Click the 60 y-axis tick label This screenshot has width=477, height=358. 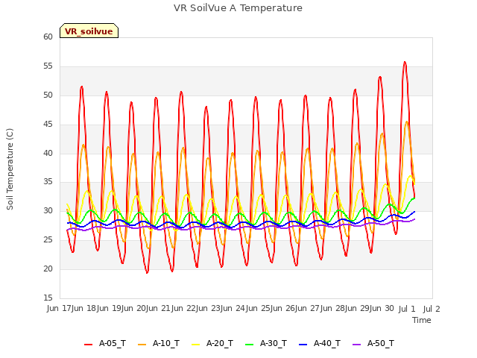tap(48, 37)
